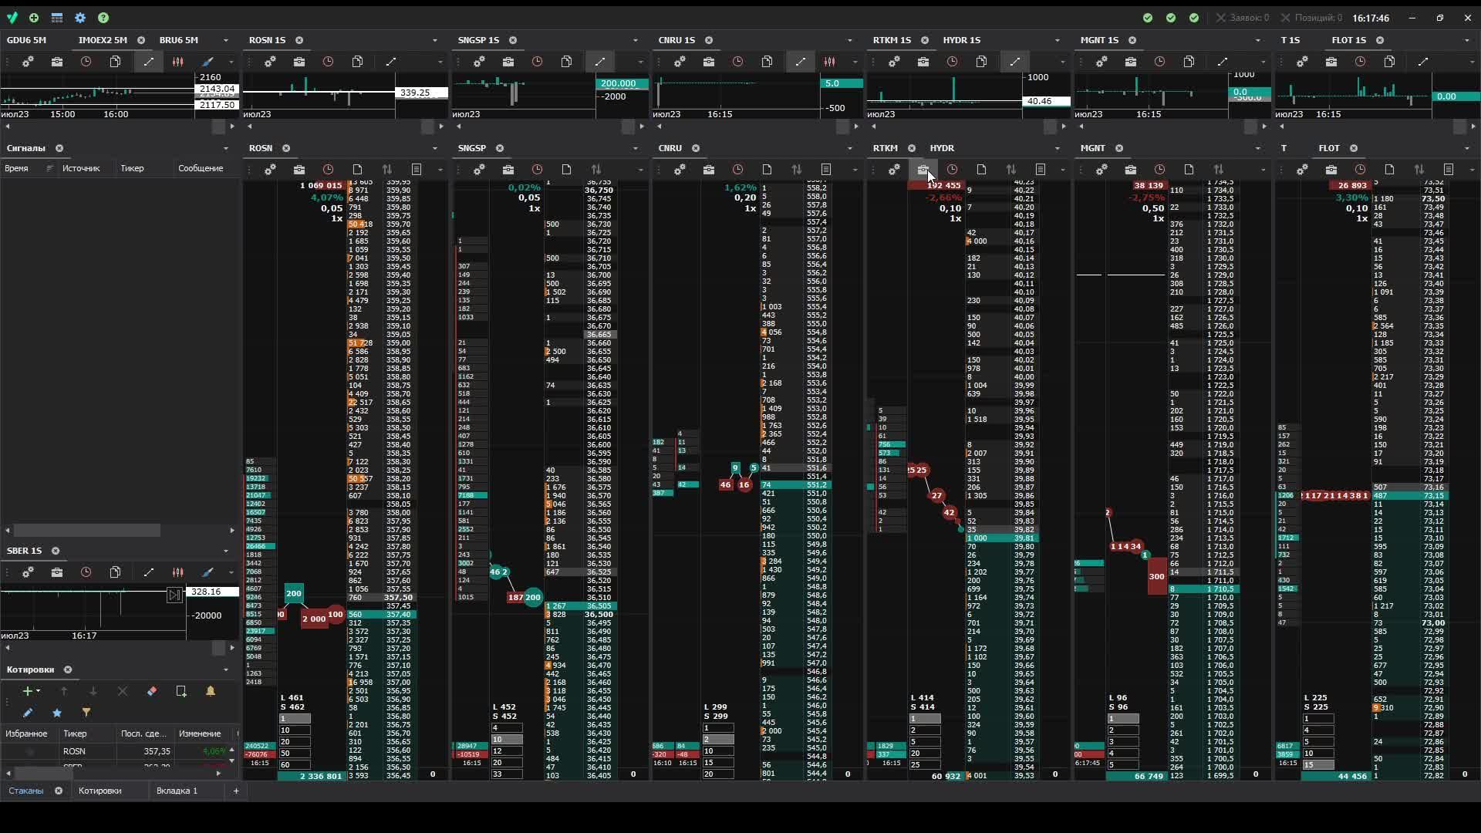Switch to the HYDR 1S chart tab
Screen dimensions: 1481x833
click(x=962, y=40)
